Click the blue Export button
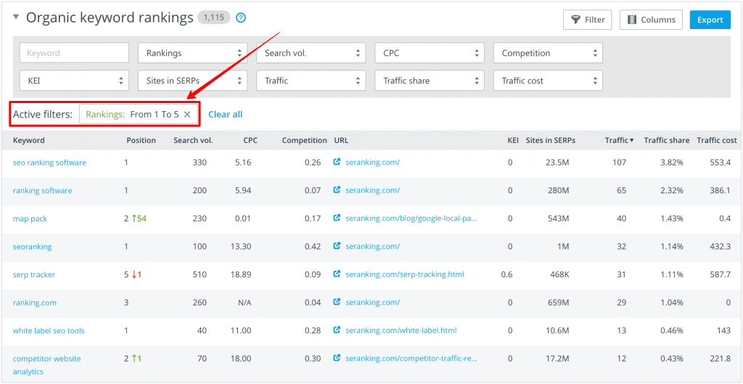743x384 pixels. pos(710,20)
